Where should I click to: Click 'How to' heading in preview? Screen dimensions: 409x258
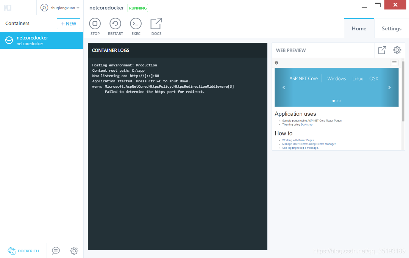[x=284, y=133]
